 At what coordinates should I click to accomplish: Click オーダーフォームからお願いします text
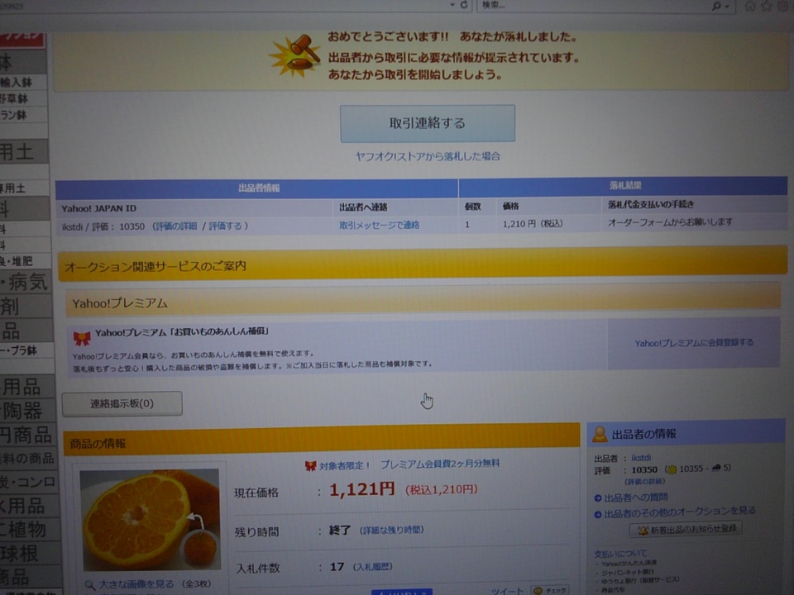(670, 222)
